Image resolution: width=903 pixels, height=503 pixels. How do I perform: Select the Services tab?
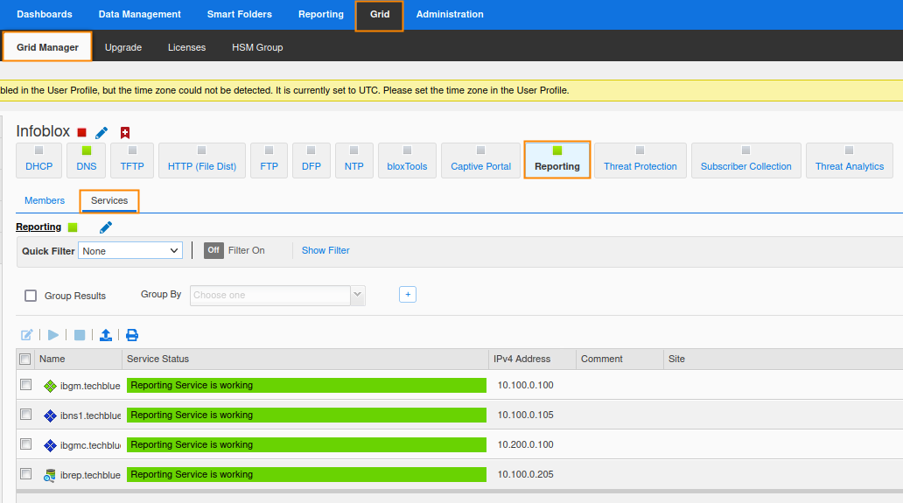(x=109, y=201)
